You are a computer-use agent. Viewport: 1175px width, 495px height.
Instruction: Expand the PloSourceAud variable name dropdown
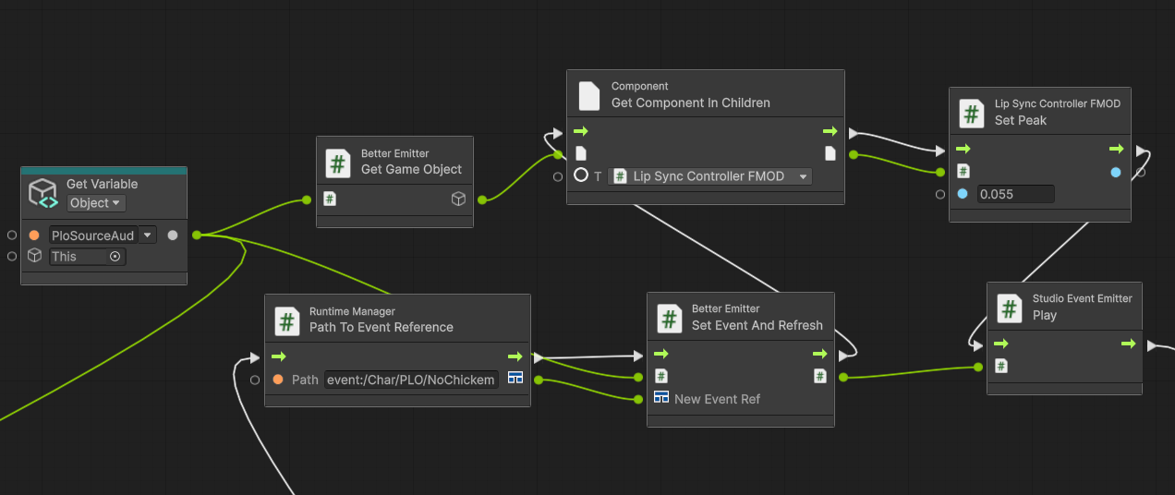(x=147, y=235)
